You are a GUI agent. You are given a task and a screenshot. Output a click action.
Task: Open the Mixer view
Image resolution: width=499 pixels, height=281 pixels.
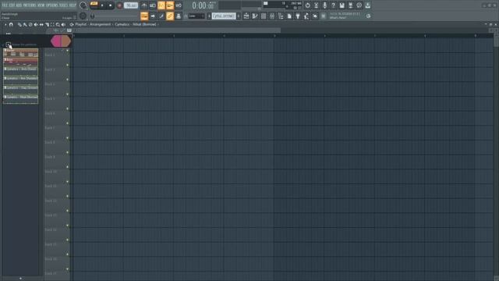point(272,16)
